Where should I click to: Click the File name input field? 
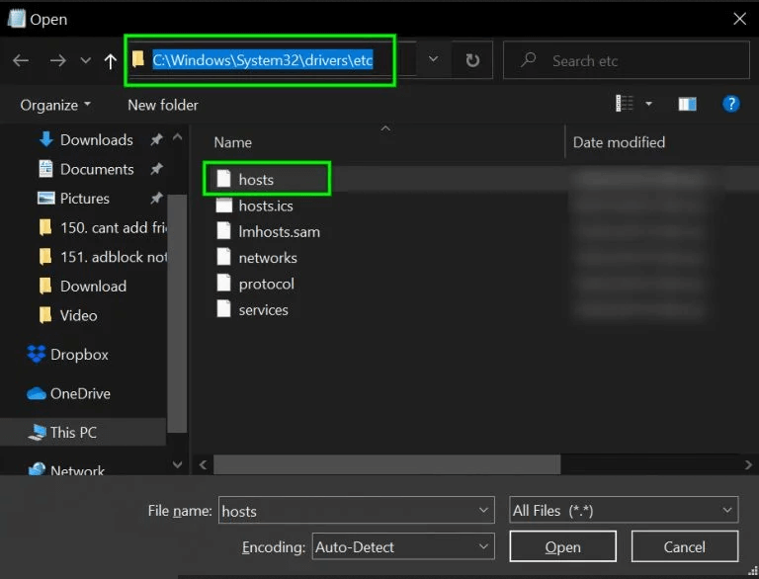point(356,510)
